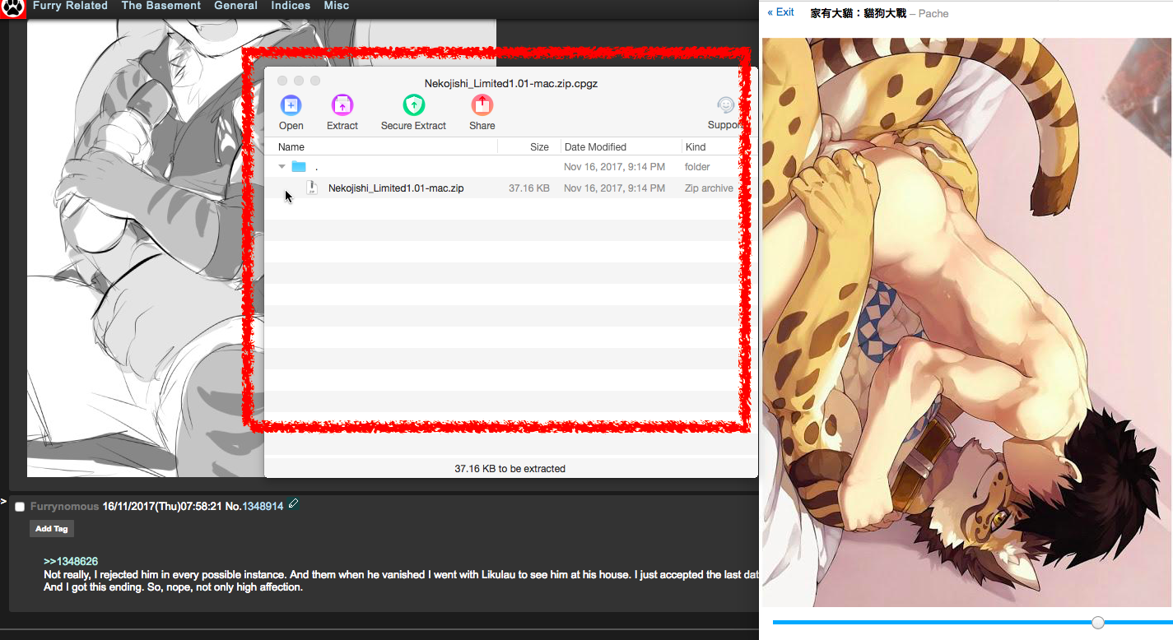Screen dimensions: 1173x640
Task: Follow the >>1348626 reply quote link
Action: pos(71,561)
